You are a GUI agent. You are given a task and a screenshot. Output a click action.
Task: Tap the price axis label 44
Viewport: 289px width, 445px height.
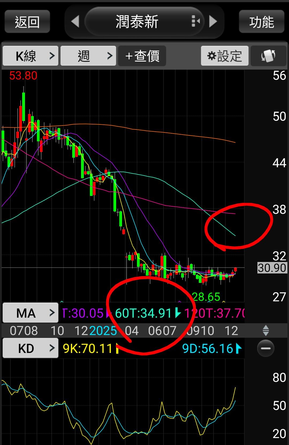[x=279, y=163]
